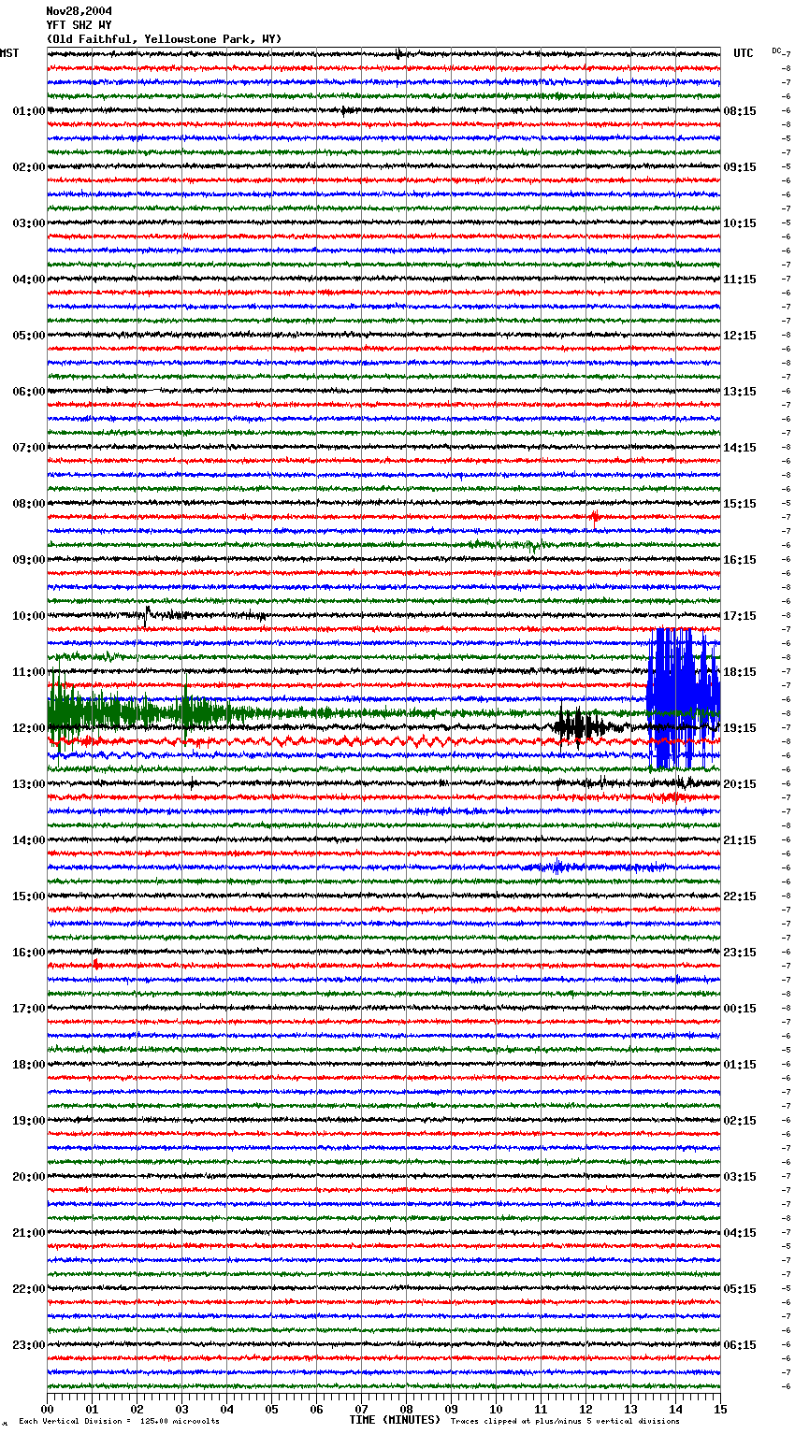Select the 02:00 MST hour label
The image size is (795, 1434).
tap(29, 167)
